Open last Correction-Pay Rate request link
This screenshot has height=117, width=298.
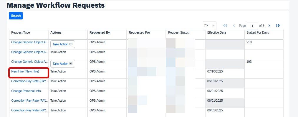[x=29, y=110]
